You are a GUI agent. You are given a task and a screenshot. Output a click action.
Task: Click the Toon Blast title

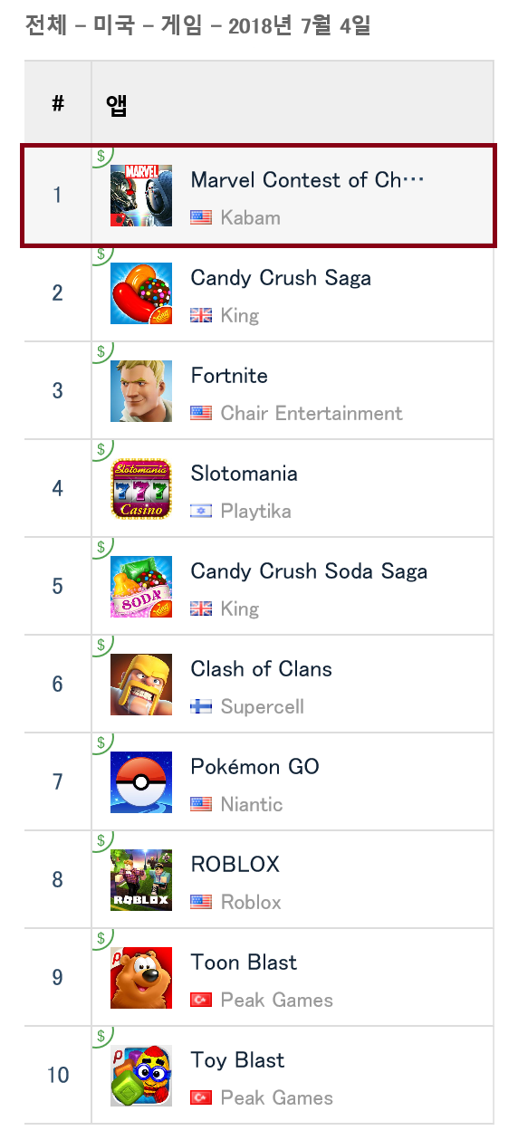pos(244,962)
